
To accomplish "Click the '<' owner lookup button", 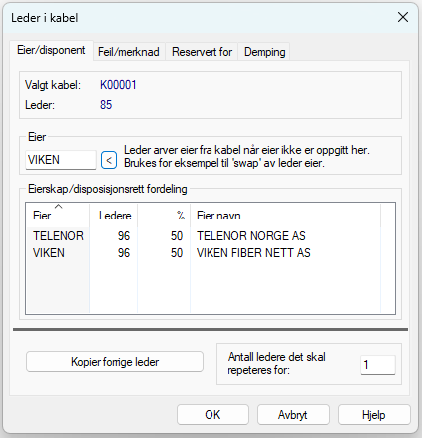I will (109, 160).
